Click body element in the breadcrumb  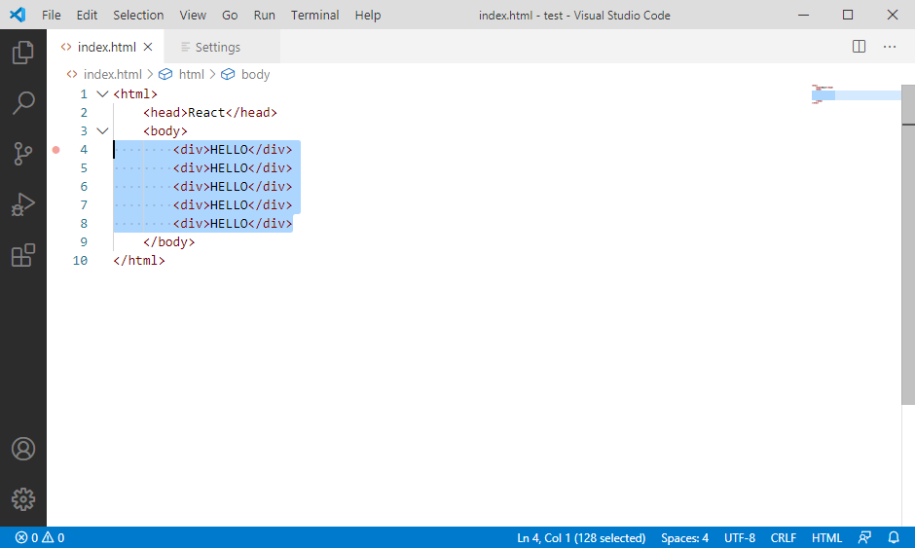(256, 75)
